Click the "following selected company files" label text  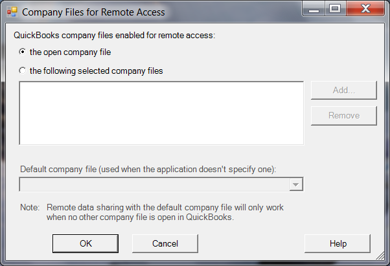click(x=96, y=71)
